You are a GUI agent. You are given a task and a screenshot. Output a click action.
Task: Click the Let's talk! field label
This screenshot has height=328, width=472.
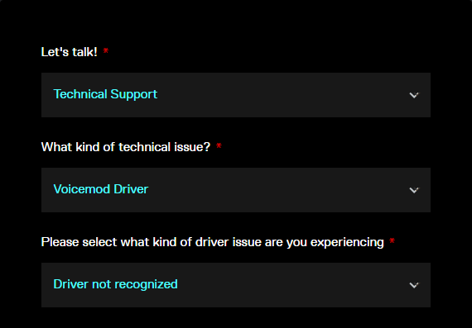tap(70, 52)
